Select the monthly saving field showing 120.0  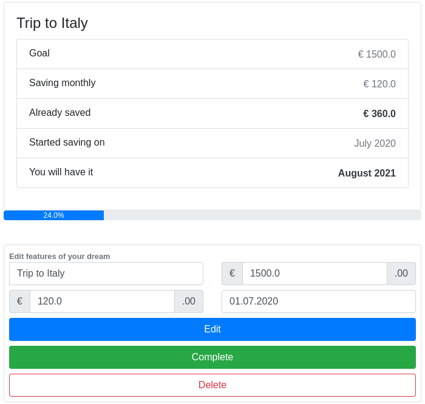102,301
